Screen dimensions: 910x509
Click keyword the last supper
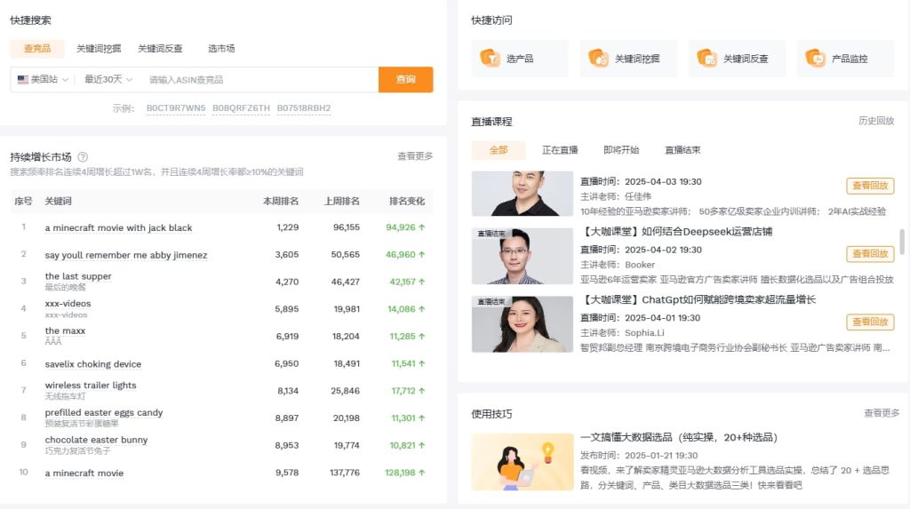coord(78,276)
